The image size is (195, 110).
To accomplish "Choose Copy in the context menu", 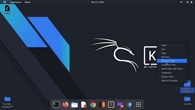I will (x=172, y=53).
